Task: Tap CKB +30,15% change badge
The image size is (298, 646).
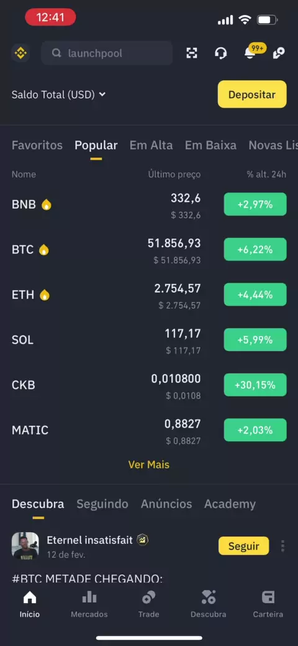Action: coord(255,385)
